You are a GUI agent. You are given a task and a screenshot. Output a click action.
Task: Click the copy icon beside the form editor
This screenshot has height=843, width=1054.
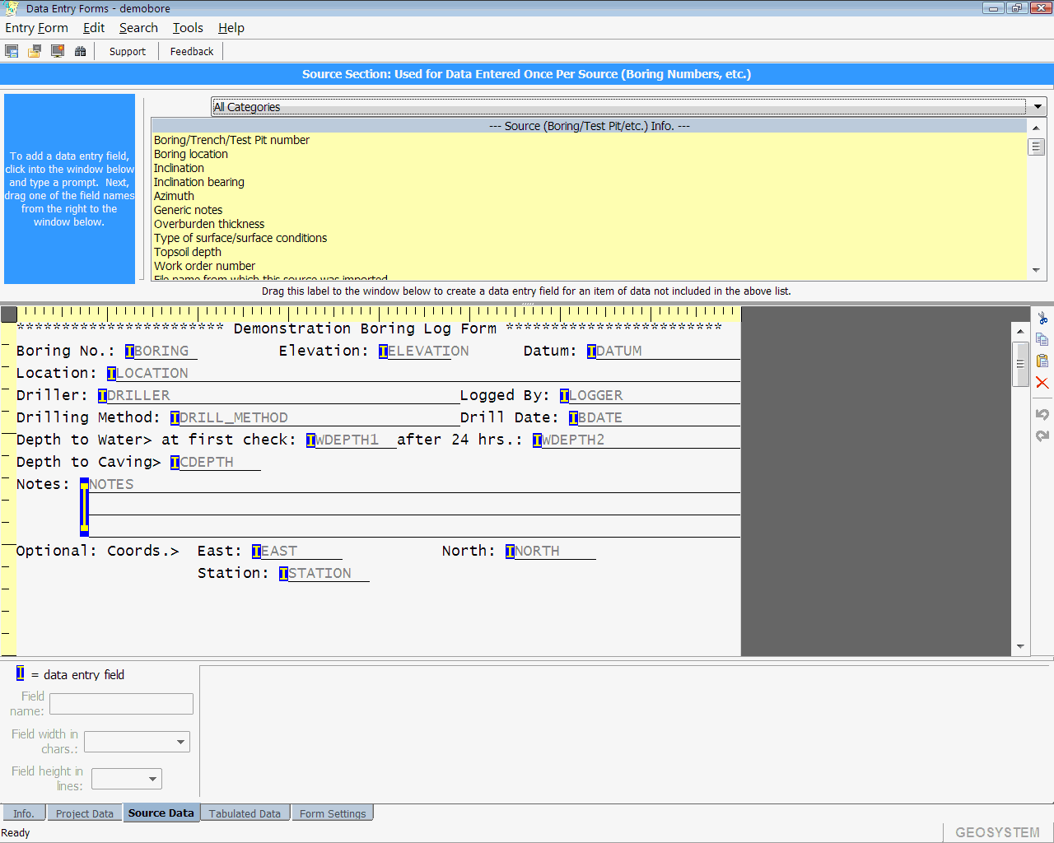(1042, 339)
